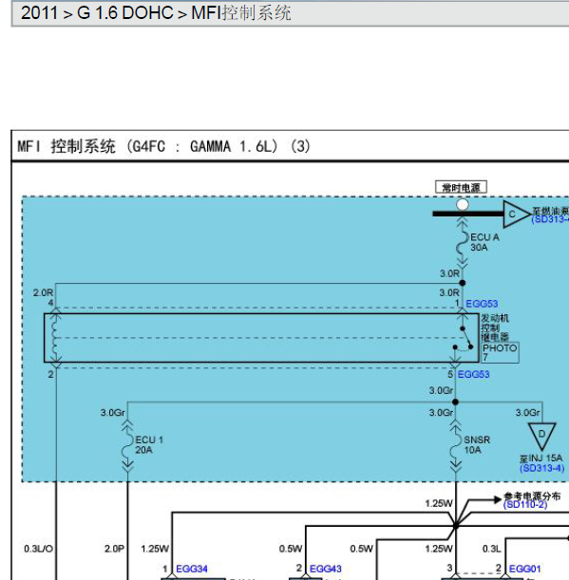The image size is (569, 580).
Task: Click the C triangle connector to fuel pump
Action: pyautogui.click(x=516, y=215)
